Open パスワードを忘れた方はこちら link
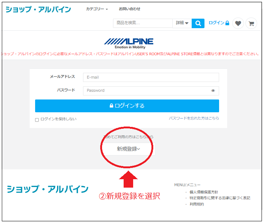 [x=194, y=118]
